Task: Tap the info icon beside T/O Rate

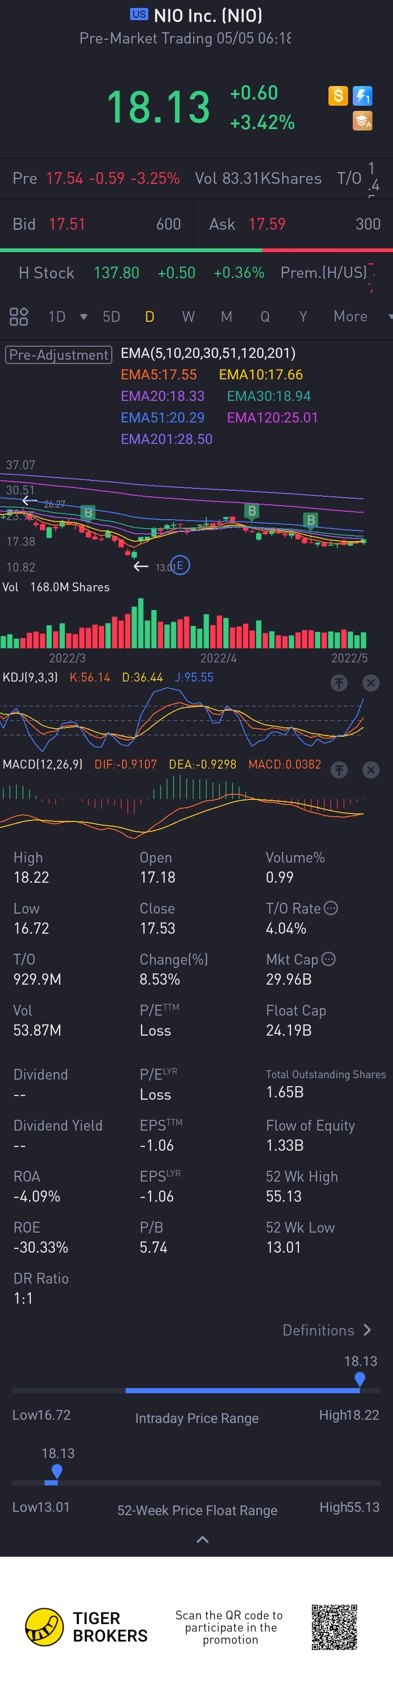Action: point(331,907)
